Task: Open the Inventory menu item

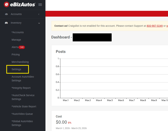Action: pos(16,23)
